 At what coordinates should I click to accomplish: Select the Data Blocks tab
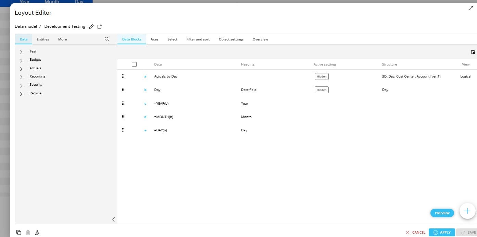[x=132, y=39]
